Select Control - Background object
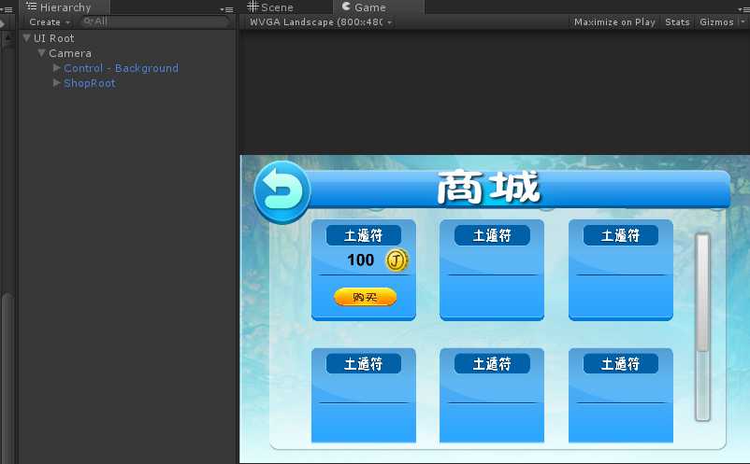Screen dimensions: 750x464 click(x=121, y=68)
